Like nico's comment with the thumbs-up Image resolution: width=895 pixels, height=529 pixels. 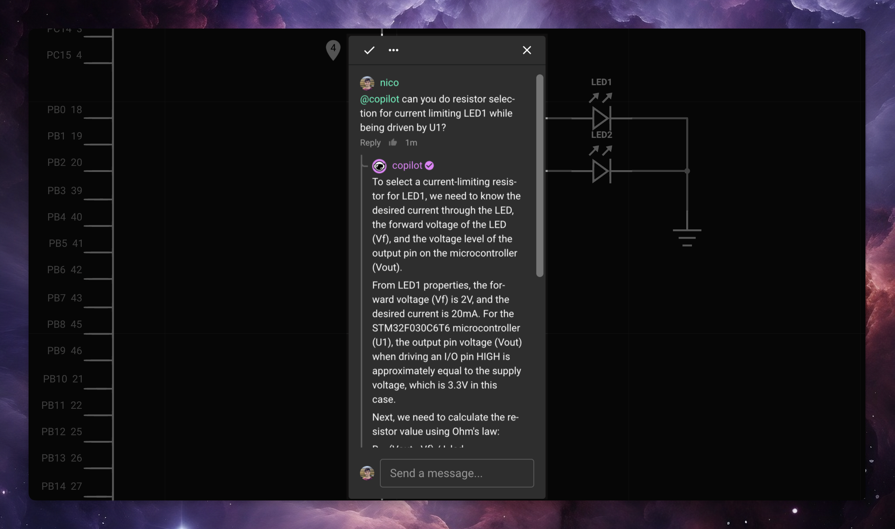tap(393, 142)
